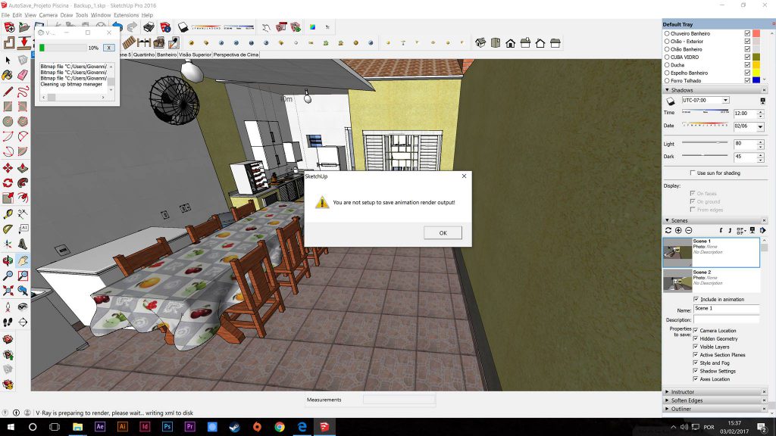Open the File menu
776x436 pixels.
point(5,15)
